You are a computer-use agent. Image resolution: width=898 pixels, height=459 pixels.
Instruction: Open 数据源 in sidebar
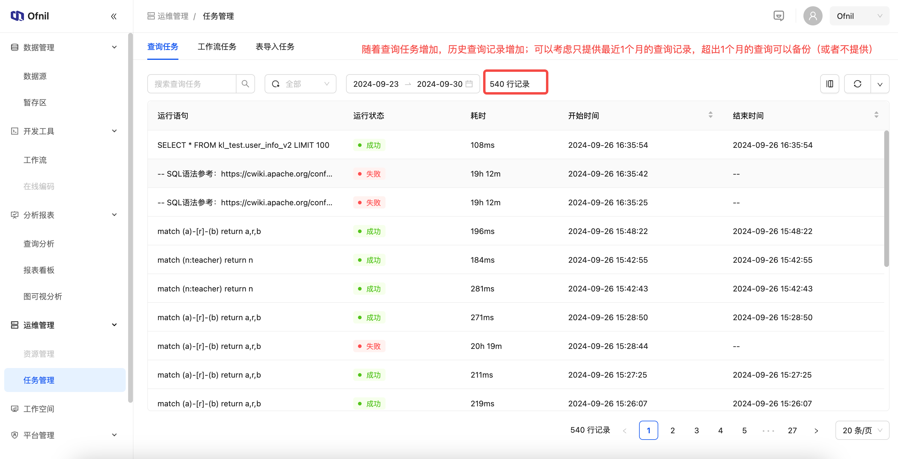[x=35, y=76]
